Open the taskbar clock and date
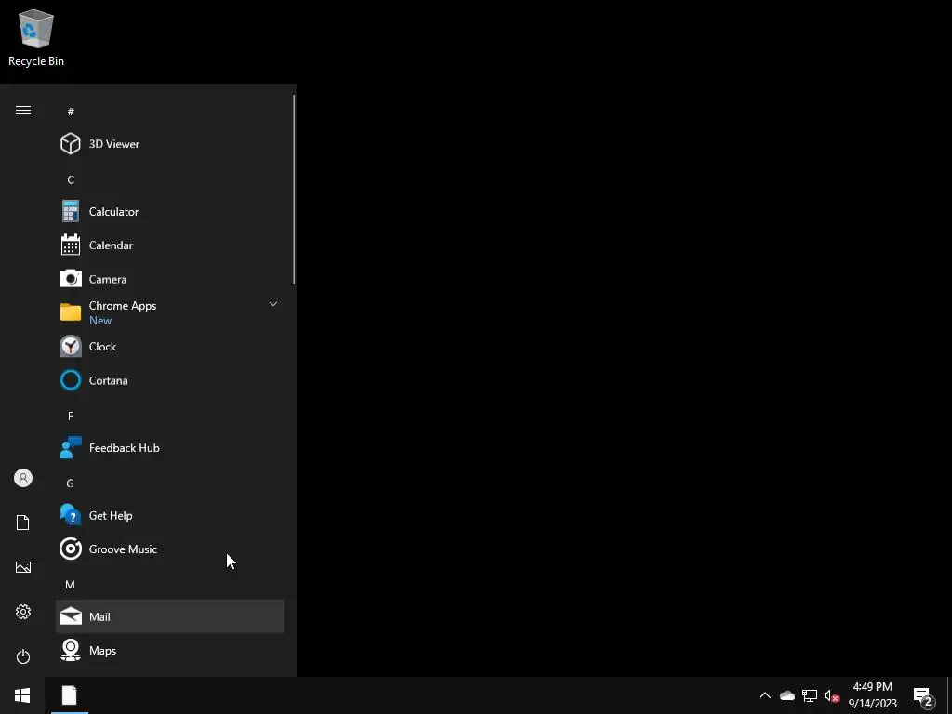952x714 pixels. tap(872, 695)
